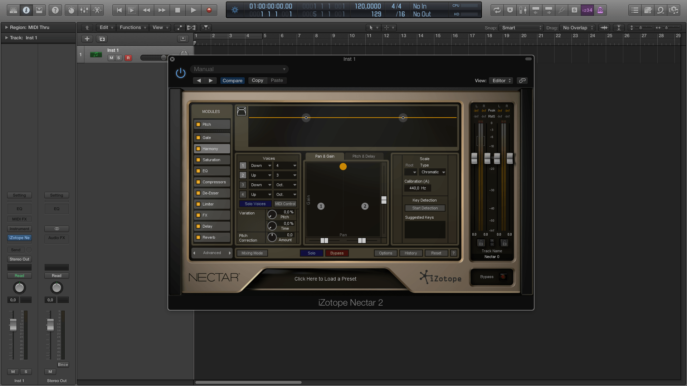687x386 pixels.
Task: Open the Drag No Overlap dropdown
Action: [578, 28]
